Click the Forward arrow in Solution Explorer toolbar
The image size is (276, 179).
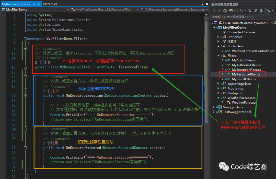[x=220, y=11]
